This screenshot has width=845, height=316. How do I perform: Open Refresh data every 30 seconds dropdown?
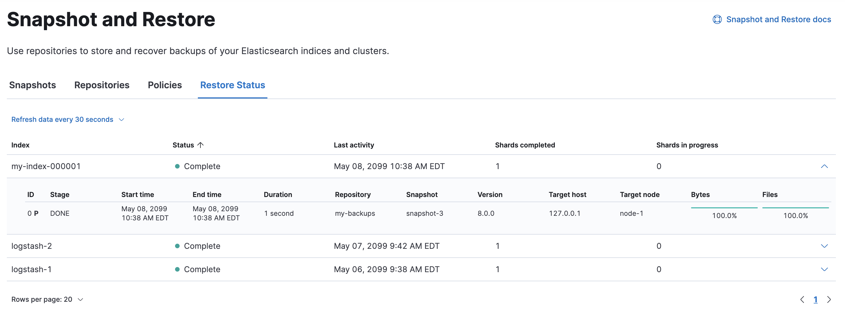pos(68,120)
